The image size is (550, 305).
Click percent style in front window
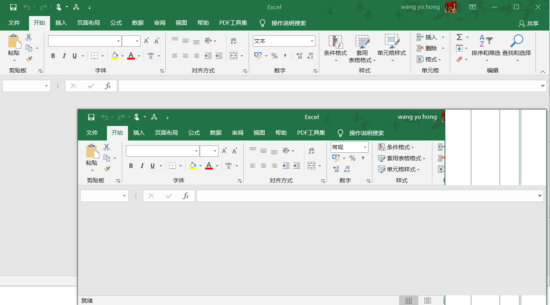click(352, 158)
